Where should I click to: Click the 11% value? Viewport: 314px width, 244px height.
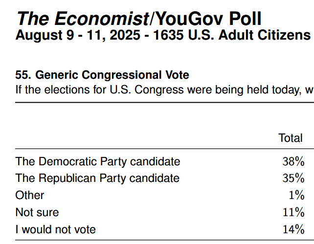[293, 212]
